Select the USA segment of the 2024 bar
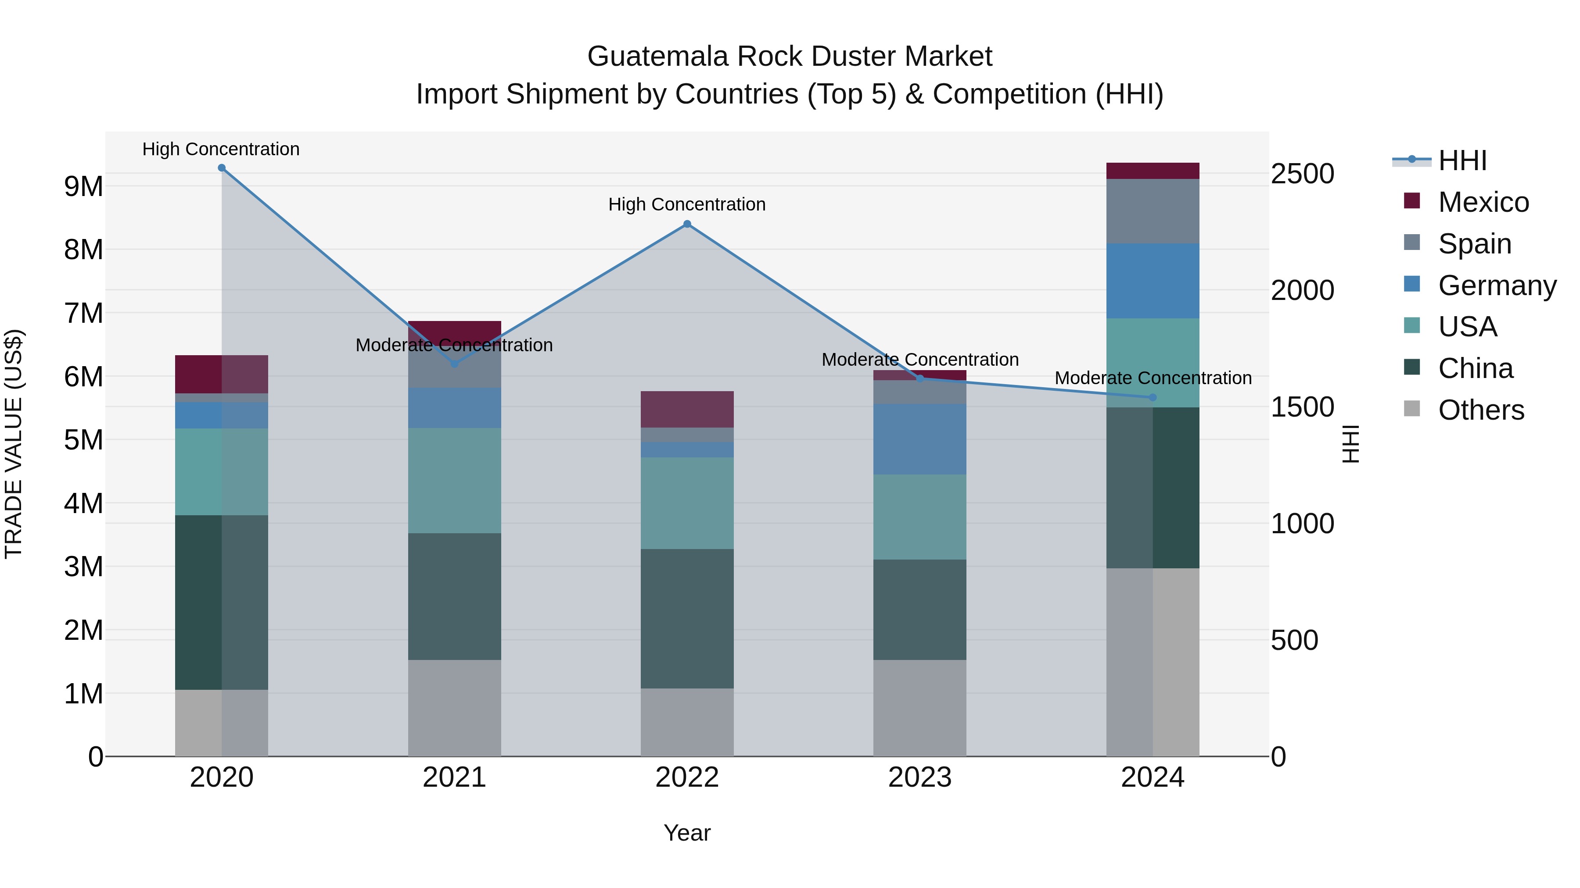 click(x=1153, y=363)
